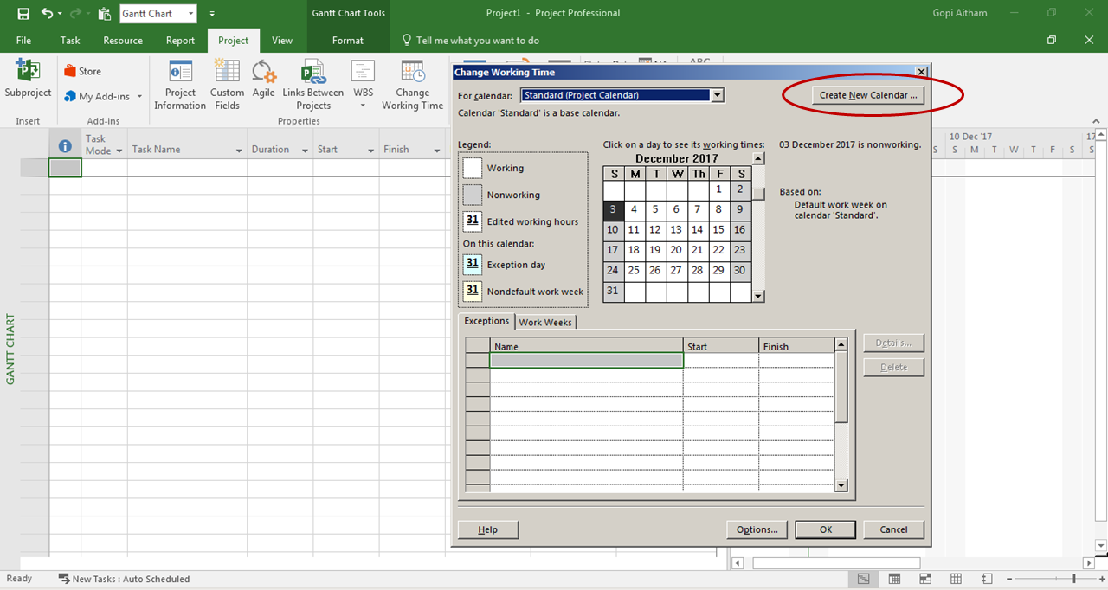Open Custom Fields
This screenshot has width=1108, height=590.
227,86
